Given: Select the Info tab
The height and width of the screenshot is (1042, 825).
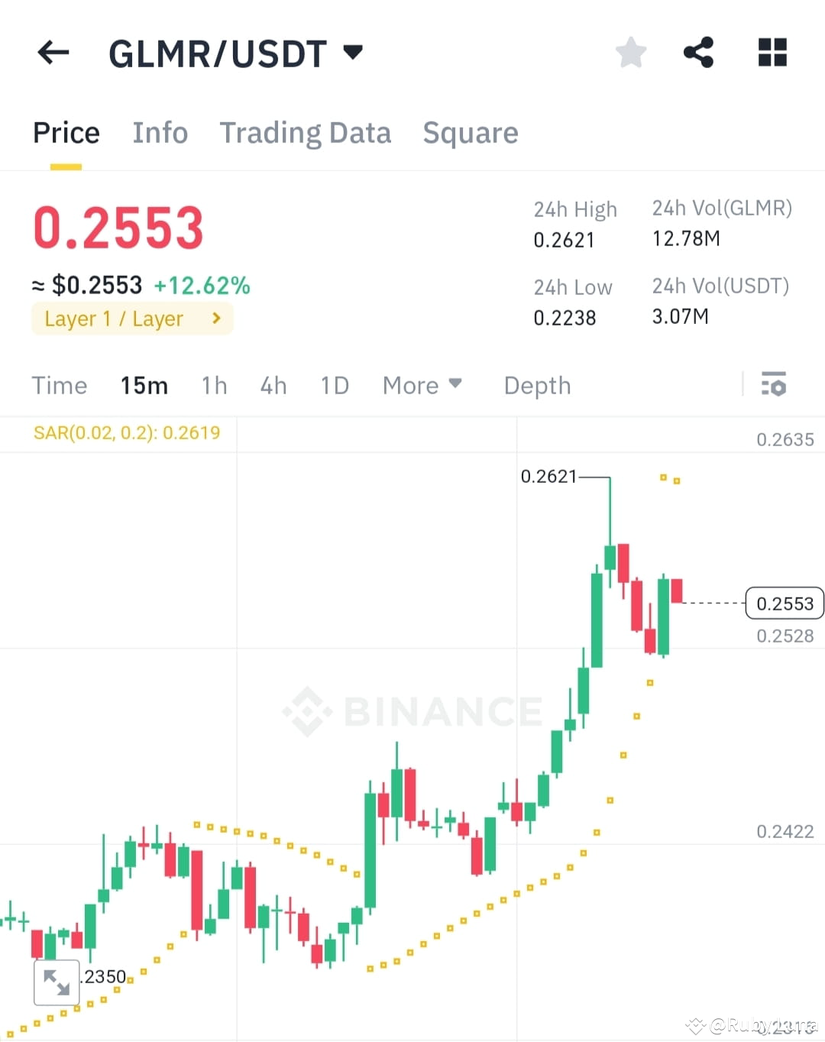Looking at the screenshot, I should 160,132.
